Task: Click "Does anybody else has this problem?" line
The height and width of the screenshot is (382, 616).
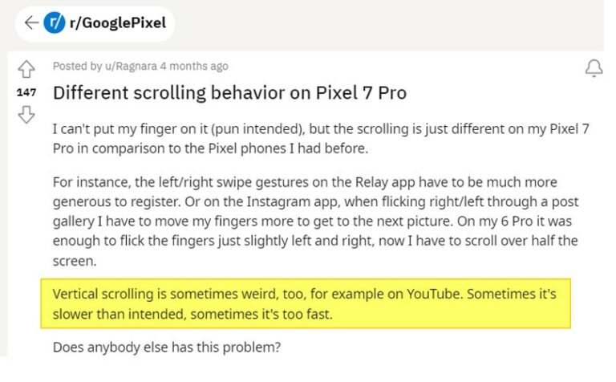Action: click(x=167, y=347)
